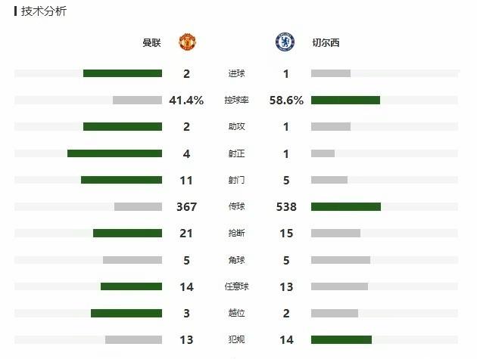This screenshot has width=477, height=359.
Task: Click the 控球率 stat label
Action: tap(236, 101)
